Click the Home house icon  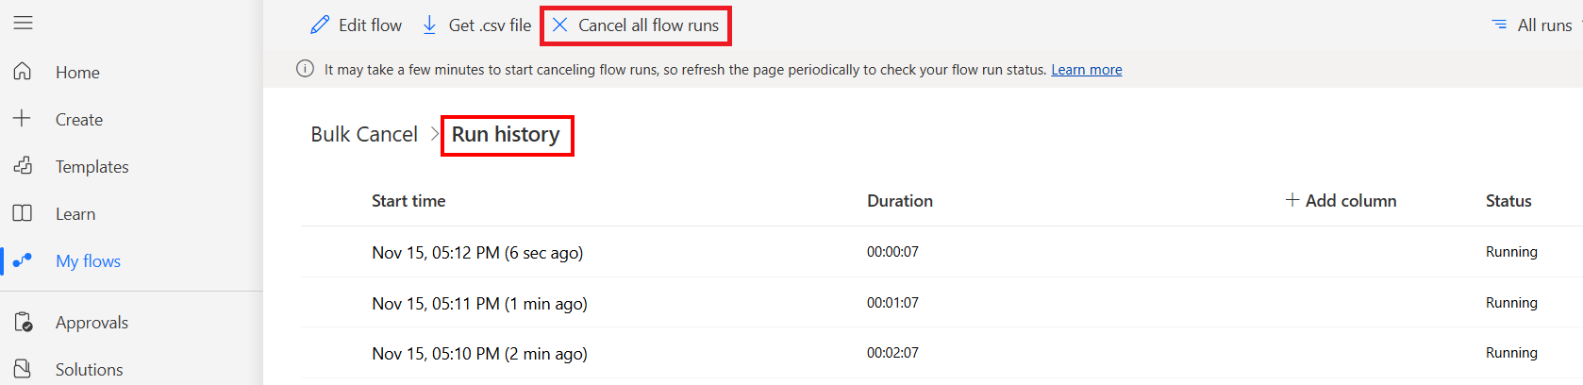[23, 72]
